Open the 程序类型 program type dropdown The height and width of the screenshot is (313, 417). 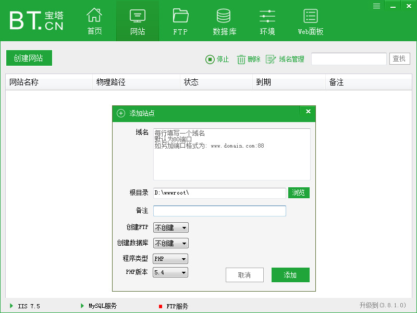[170, 258]
